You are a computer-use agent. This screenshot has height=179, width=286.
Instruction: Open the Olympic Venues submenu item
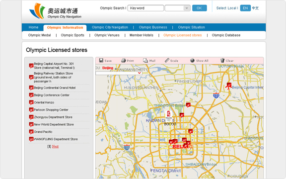[107, 35]
